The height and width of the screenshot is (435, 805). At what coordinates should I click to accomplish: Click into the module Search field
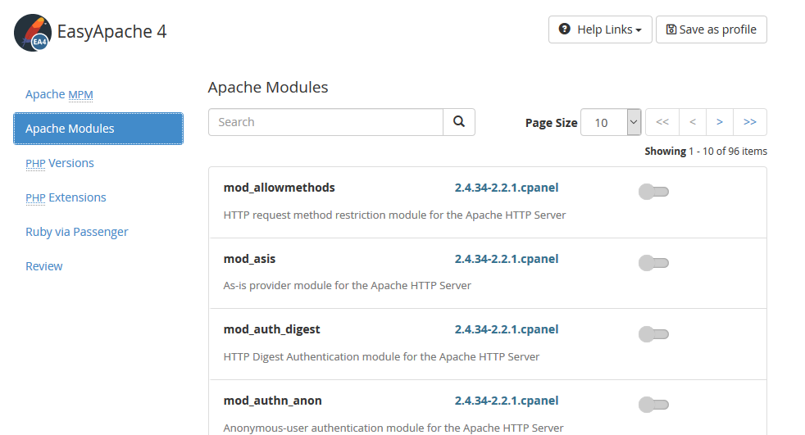(x=326, y=122)
